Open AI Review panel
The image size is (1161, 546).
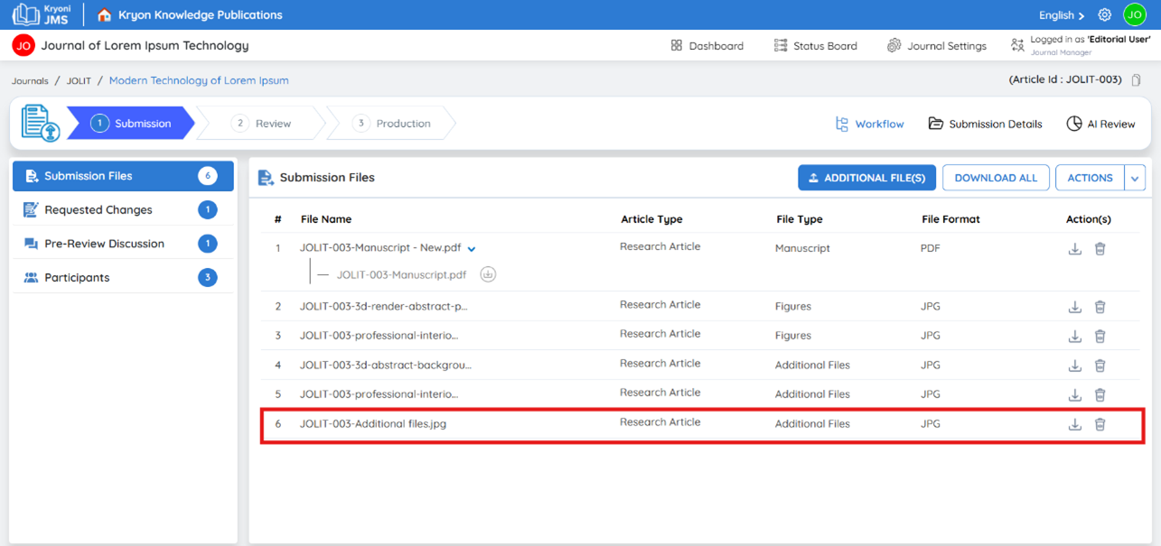(1100, 124)
